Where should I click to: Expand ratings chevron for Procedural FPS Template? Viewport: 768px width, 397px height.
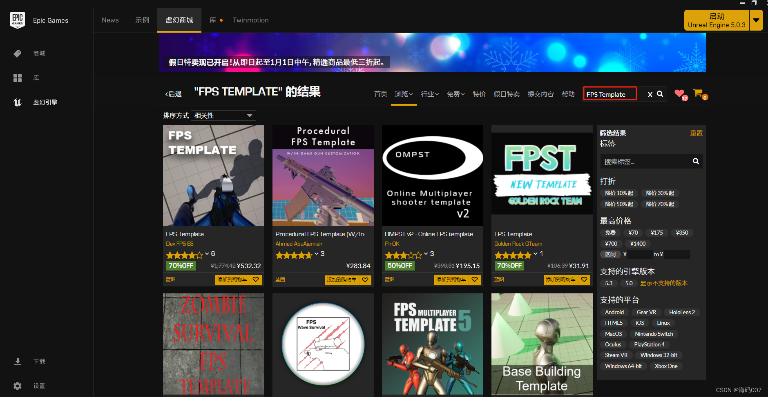click(317, 254)
